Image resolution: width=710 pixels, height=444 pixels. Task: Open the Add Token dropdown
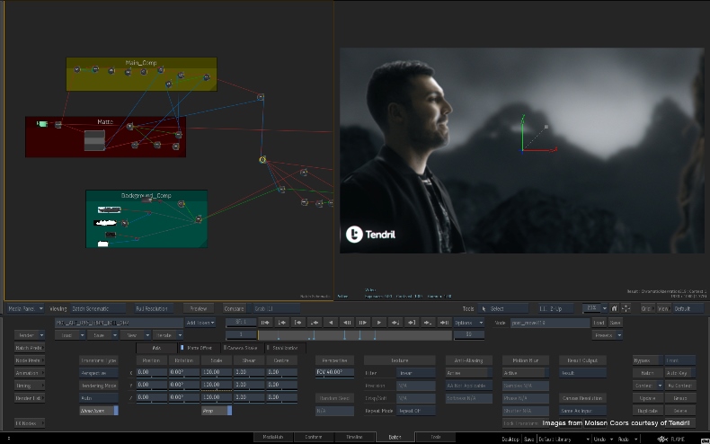tap(200, 323)
